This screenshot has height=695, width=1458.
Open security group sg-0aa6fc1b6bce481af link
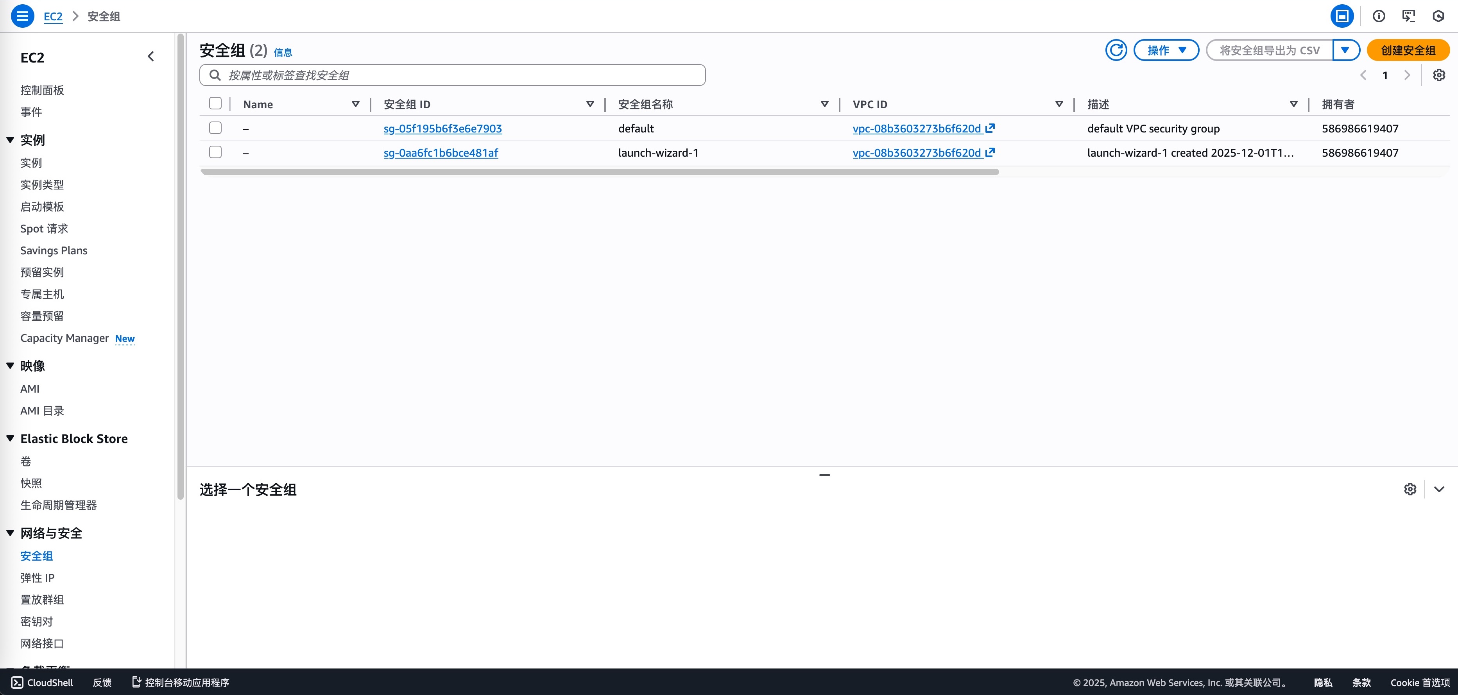pos(441,153)
